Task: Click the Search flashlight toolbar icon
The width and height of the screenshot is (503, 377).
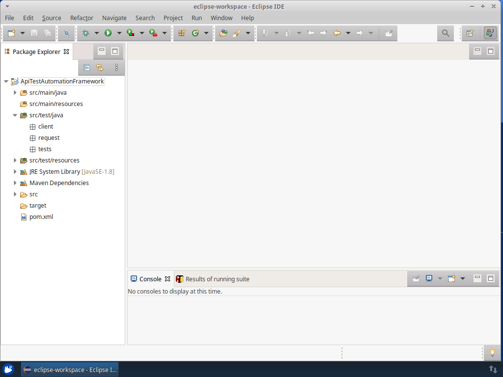Action: click(x=237, y=33)
